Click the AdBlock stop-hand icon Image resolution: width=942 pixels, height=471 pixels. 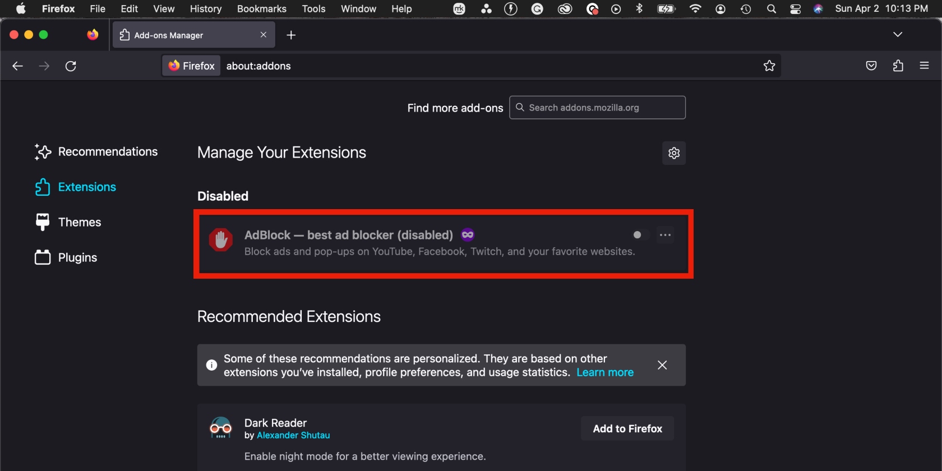coord(221,240)
